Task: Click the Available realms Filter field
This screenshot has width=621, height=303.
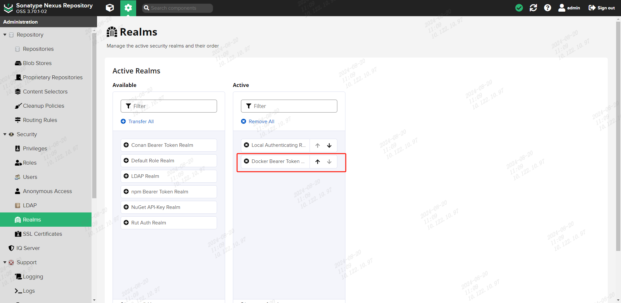Action: [169, 106]
